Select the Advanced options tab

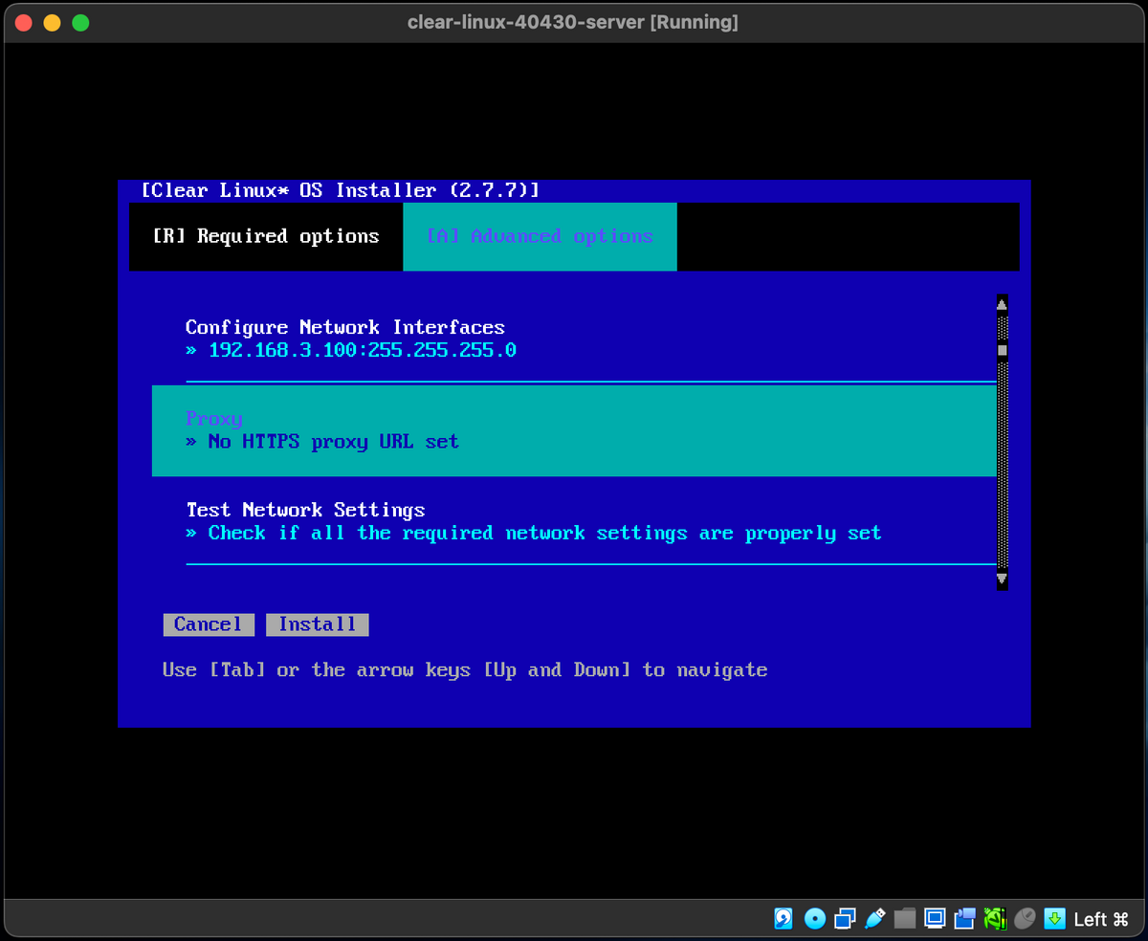[x=540, y=236]
